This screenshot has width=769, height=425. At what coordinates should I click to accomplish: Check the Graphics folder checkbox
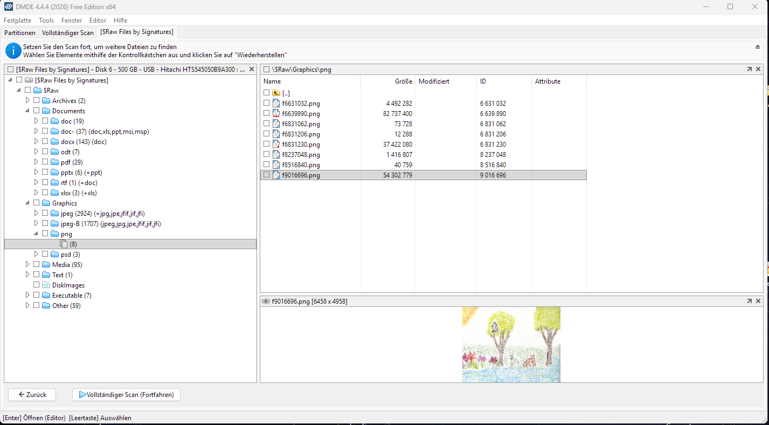pos(37,203)
